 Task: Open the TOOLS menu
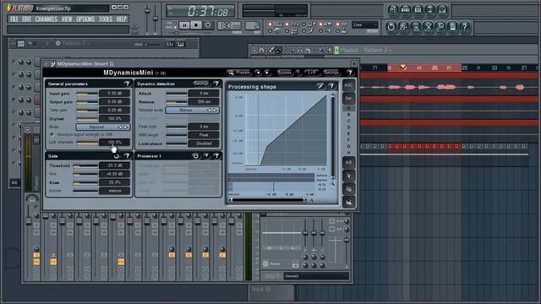pyautogui.click(x=106, y=19)
